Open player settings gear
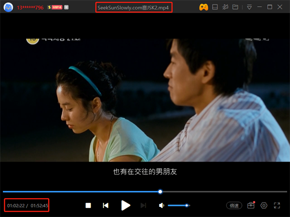The width and height of the screenshot is (290, 217). tap(264, 205)
